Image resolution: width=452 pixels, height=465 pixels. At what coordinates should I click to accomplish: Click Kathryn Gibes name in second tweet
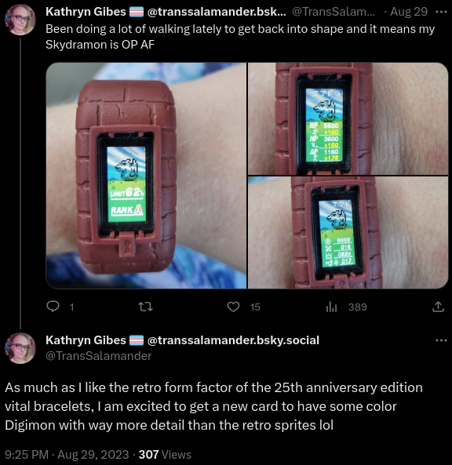pos(86,340)
